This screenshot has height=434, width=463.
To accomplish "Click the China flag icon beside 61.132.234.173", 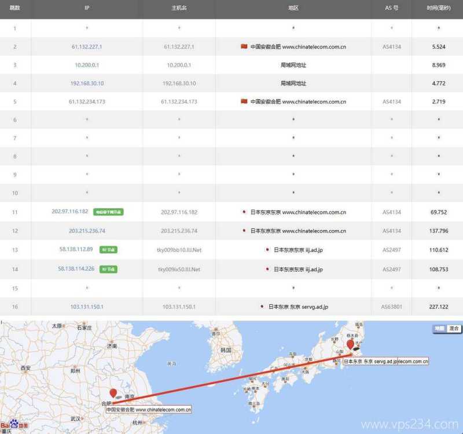I will coord(244,101).
